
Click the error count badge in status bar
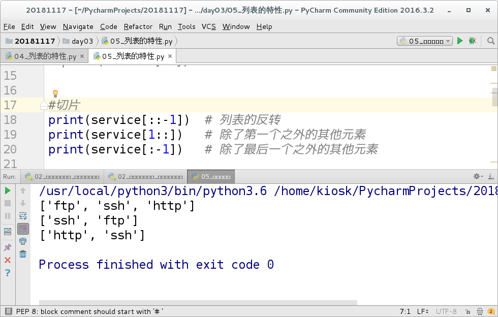(x=491, y=311)
